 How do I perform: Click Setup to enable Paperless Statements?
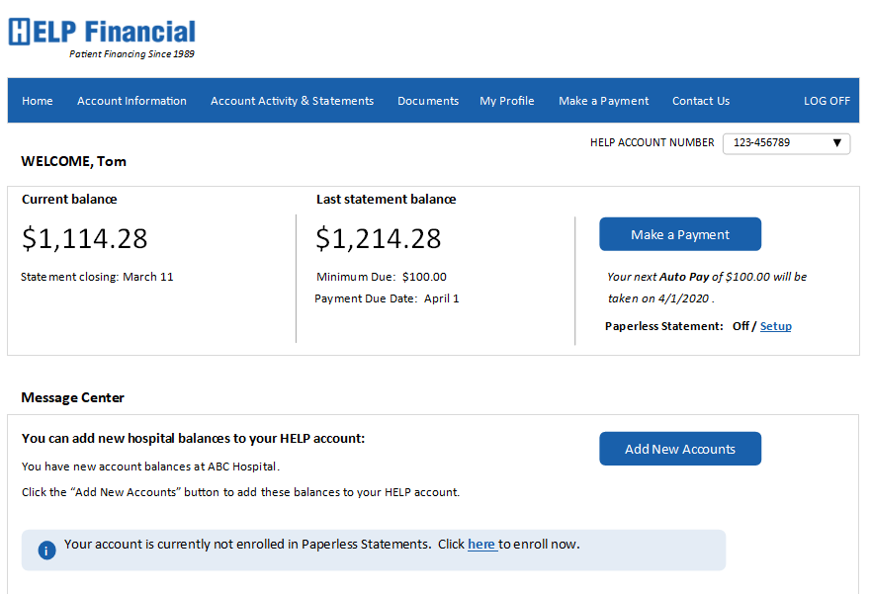[775, 325]
